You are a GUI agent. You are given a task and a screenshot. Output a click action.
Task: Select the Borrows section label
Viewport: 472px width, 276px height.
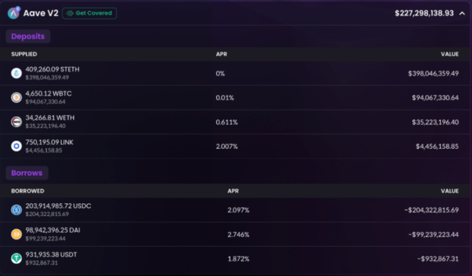coord(27,173)
